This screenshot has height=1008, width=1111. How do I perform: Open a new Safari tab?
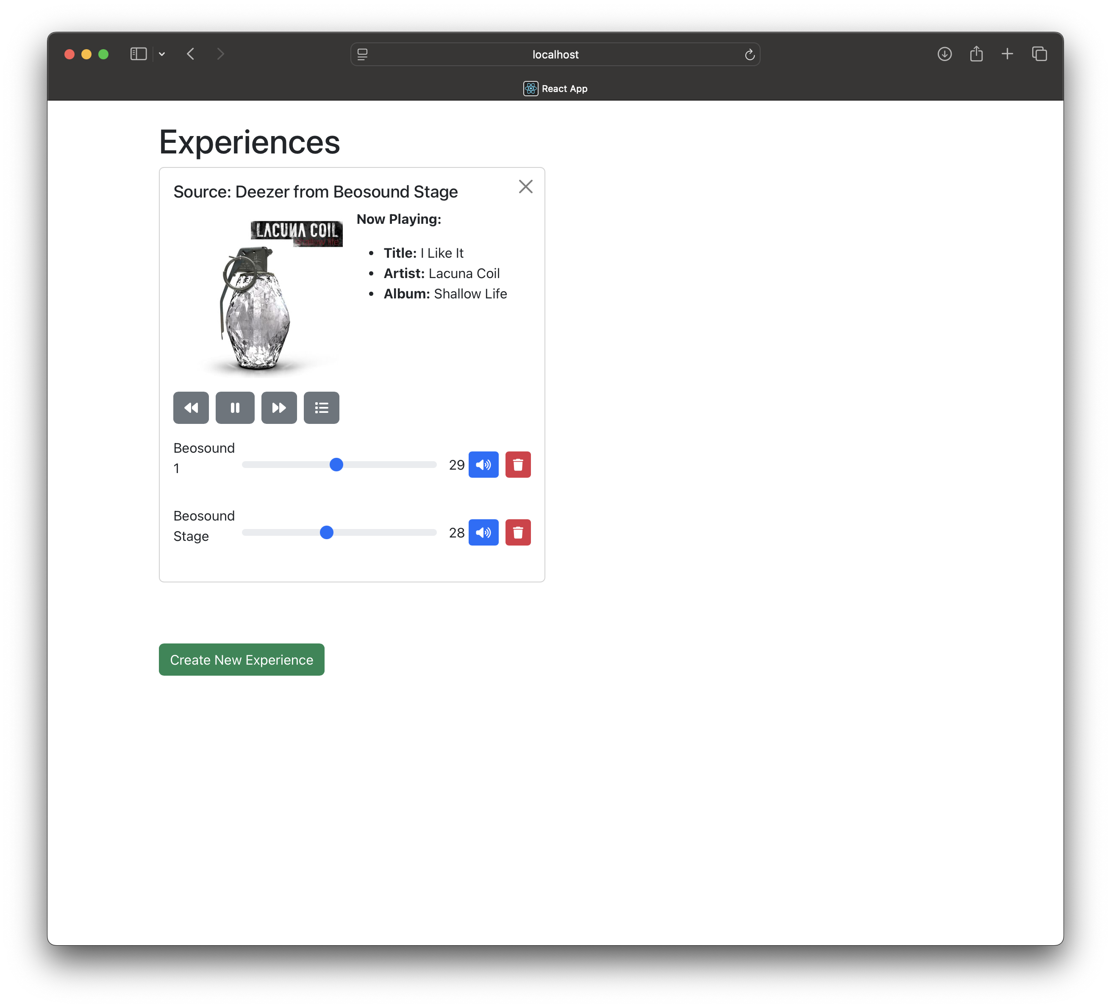1007,54
